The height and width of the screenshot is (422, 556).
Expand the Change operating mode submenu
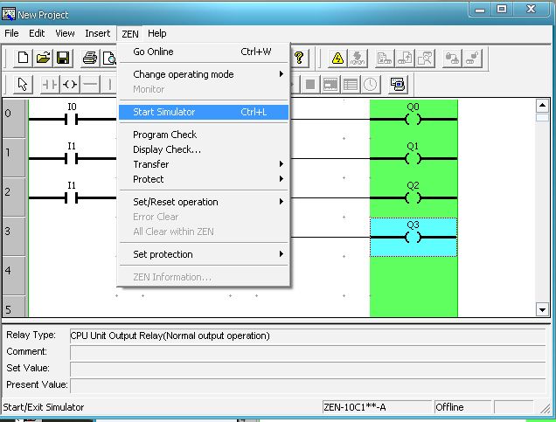pyautogui.click(x=204, y=74)
